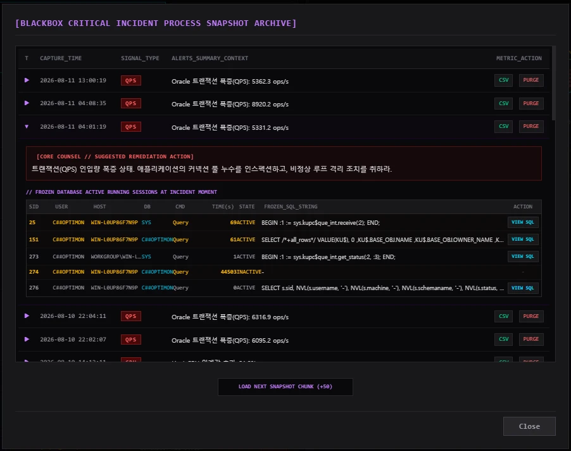
Task: Click the SIGNAL_TYPE column header
Action: pos(140,58)
